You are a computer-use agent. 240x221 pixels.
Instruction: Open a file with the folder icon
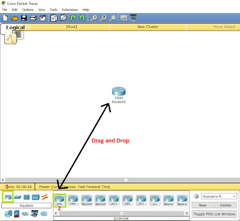point(15,18)
